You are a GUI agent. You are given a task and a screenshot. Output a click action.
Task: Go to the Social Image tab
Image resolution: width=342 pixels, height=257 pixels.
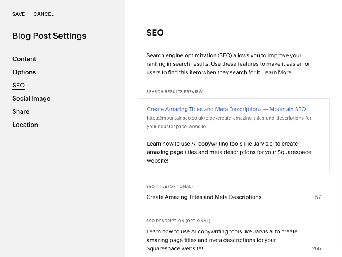[31, 99]
